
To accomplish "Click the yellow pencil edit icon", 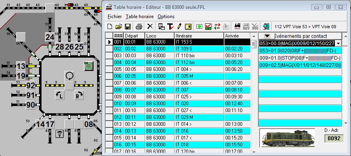I will (x=179, y=27).
